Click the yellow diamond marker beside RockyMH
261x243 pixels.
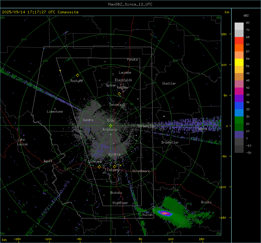77,75
